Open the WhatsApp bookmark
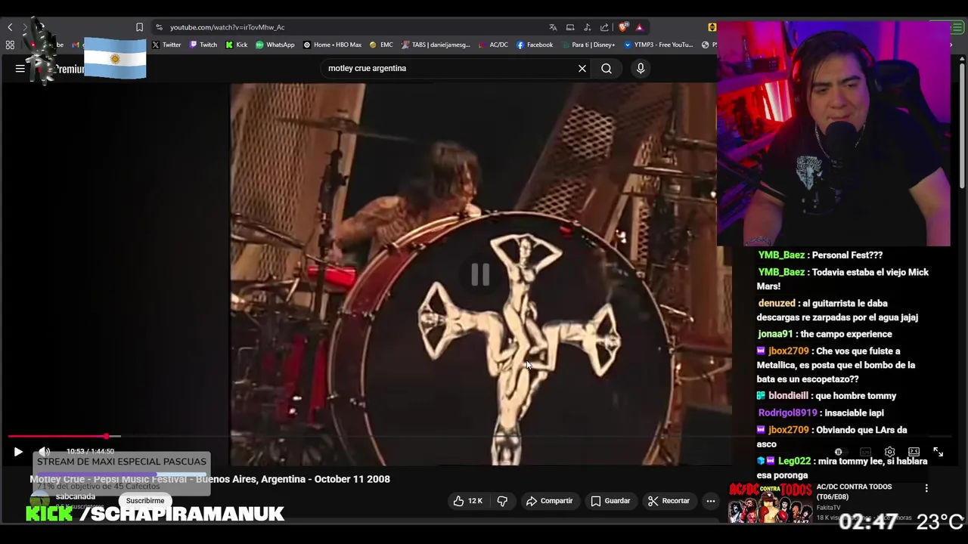The height and width of the screenshot is (544, 968). (275, 45)
